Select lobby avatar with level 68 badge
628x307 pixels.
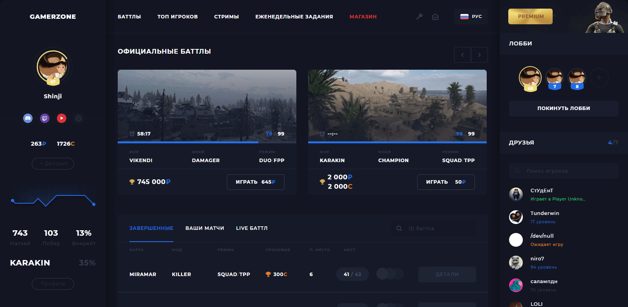[x=530, y=78]
